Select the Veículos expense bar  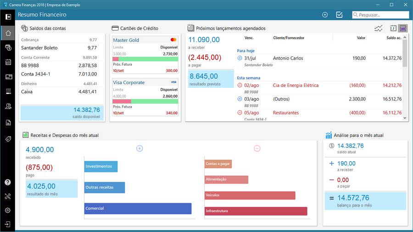click(250, 195)
